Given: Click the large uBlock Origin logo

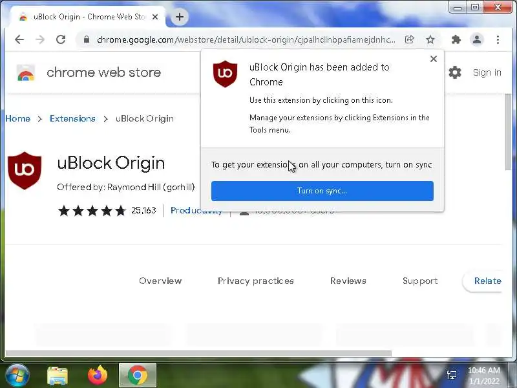Looking at the screenshot, I should coord(25,171).
